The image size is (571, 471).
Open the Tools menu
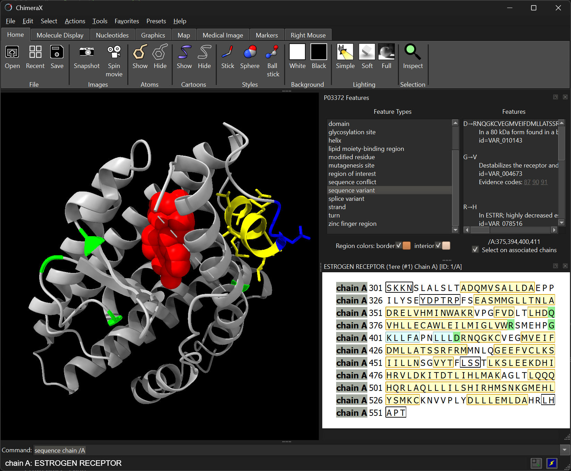pos(100,21)
